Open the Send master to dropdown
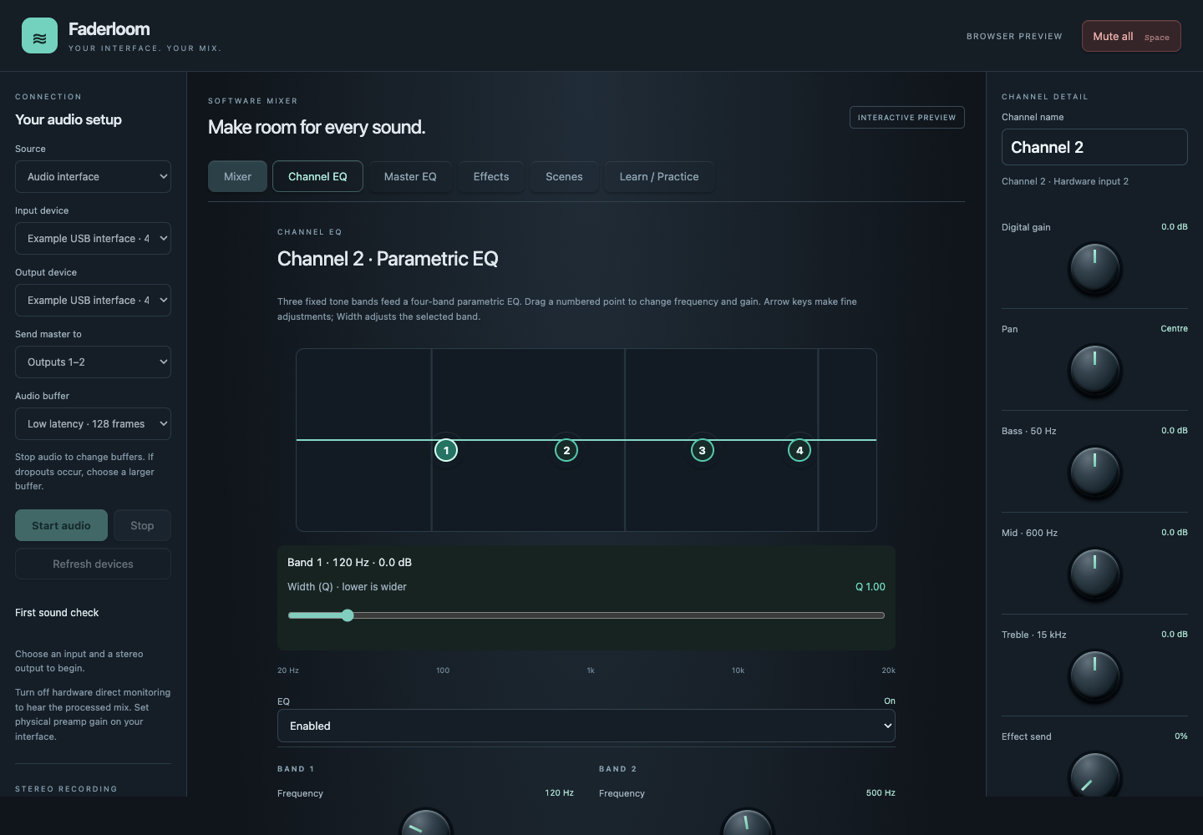 93,362
